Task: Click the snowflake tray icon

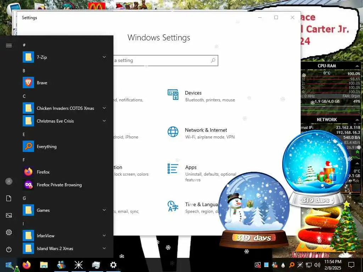Action: (x=300, y=265)
